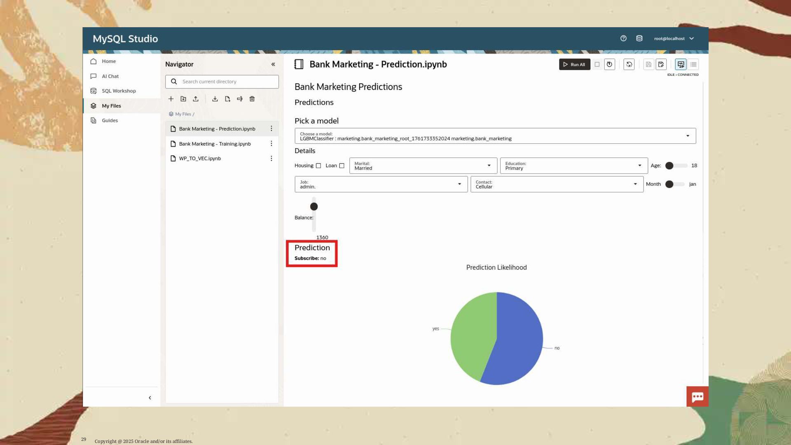791x445 pixels.
Task: Open Bank Marketing - Training.ipynb file
Action: pos(215,144)
